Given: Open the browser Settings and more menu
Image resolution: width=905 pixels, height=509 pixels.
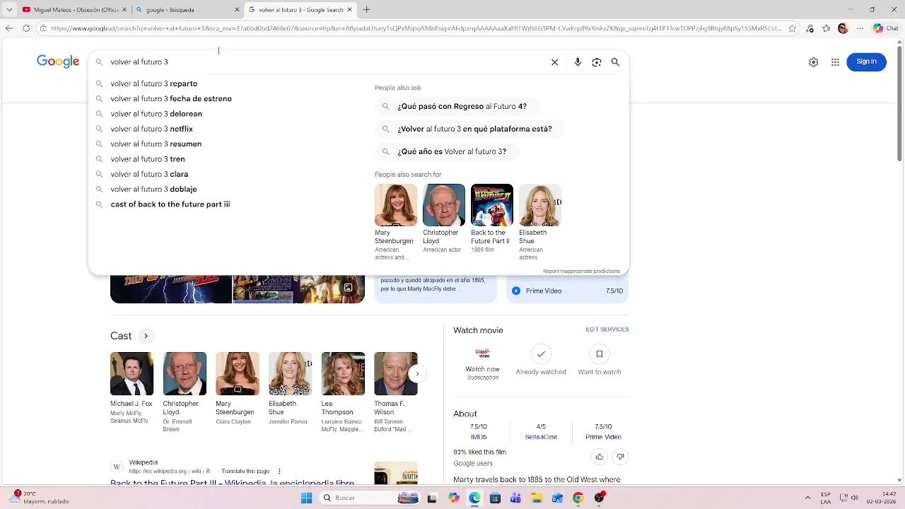Looking at the screenshot, I should point(860,28).
